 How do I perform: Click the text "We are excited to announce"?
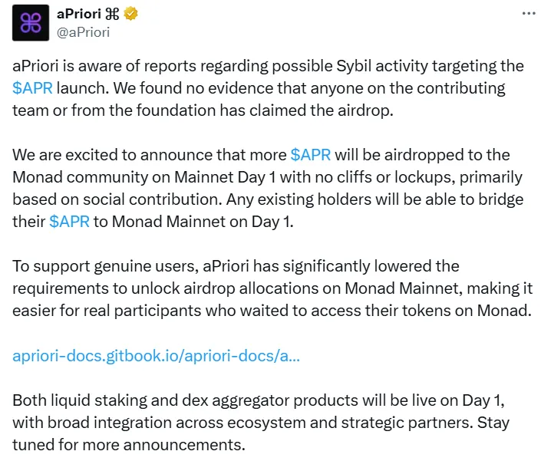[x=115, y=155]
